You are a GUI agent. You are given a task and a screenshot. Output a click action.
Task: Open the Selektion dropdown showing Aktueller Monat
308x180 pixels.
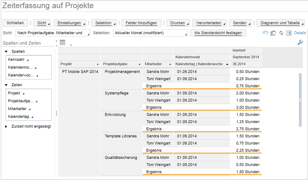click(151, 33)
